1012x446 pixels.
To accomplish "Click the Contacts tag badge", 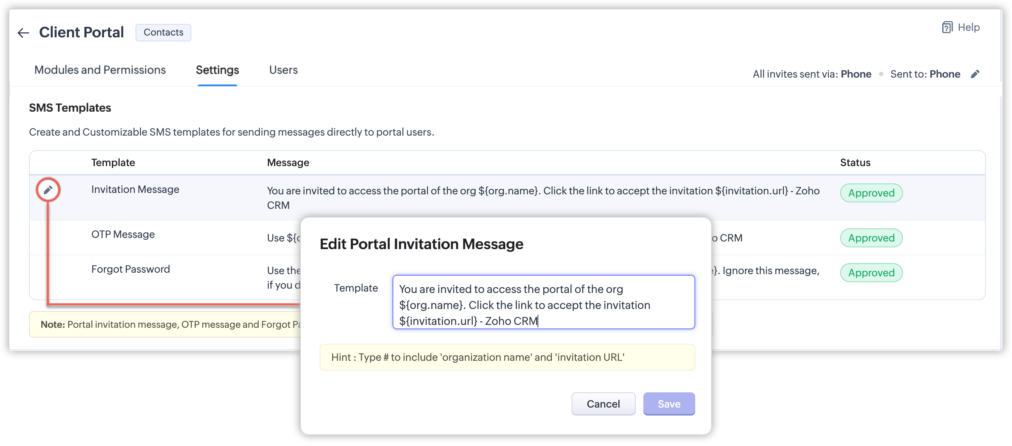I will point(163,33).
